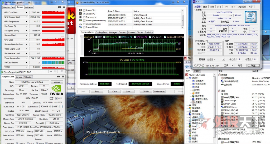Viewport: 270px width, 144px height.
Task: Open Power Consumption sensor dropdown
Action: (x=27, y=58)
